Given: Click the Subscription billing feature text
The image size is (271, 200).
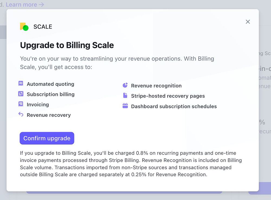Looking at the screenshot, I should [x=51, y=94].
